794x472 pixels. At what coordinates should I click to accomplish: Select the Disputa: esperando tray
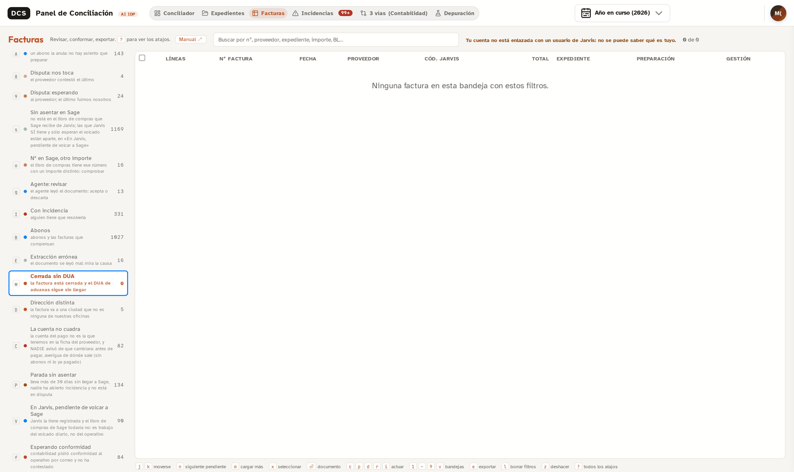[68, 96]
